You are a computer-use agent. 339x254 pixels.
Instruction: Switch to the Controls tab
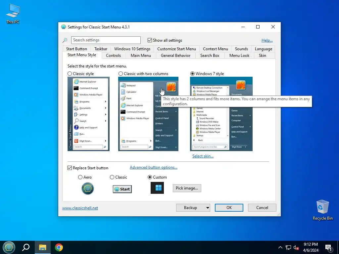(x=113, y=56)
